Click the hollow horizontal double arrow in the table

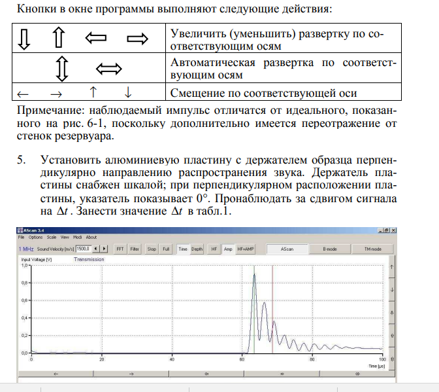(109, 69)
